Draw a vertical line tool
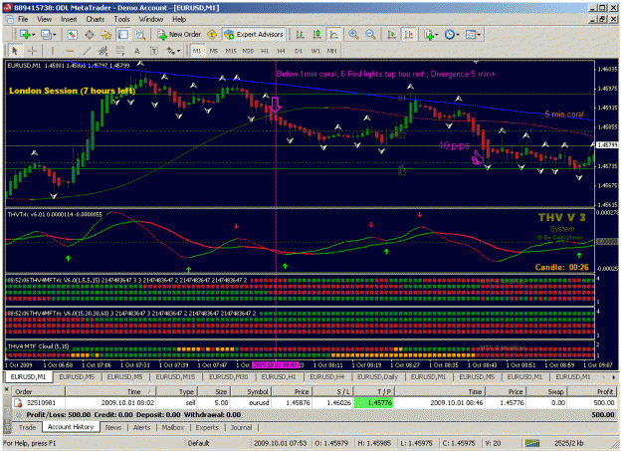This screenshot has width=622, height=451. (53, 51)
